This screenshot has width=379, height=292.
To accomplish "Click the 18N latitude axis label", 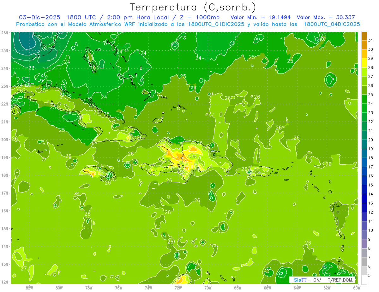I will point(4,175).
